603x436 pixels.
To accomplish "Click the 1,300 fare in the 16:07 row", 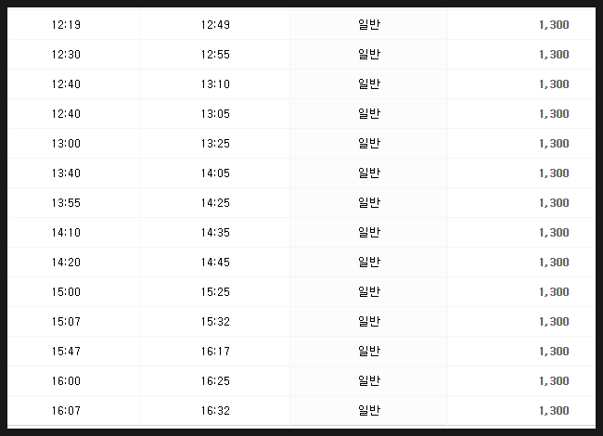I will [x=554, y=410].
